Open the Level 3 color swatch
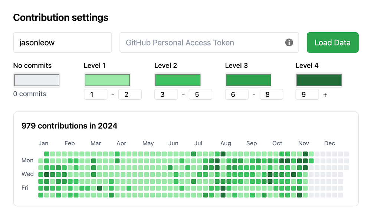 pyautogui.click(x=248, y=80)
